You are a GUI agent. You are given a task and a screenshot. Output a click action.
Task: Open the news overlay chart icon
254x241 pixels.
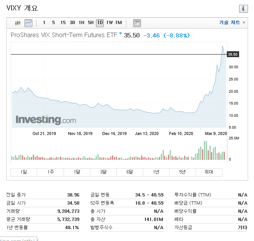(x=137, y=23)
